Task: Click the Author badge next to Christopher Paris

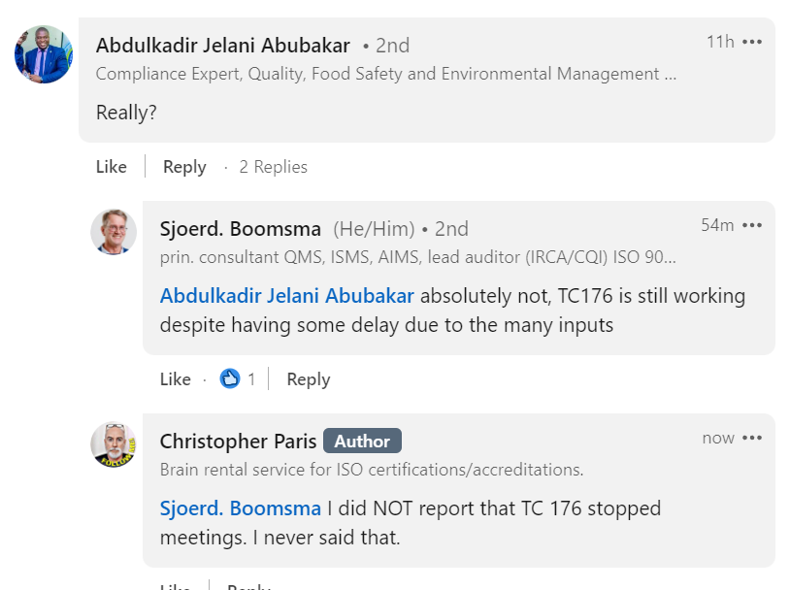Action: tap(362, 442)
